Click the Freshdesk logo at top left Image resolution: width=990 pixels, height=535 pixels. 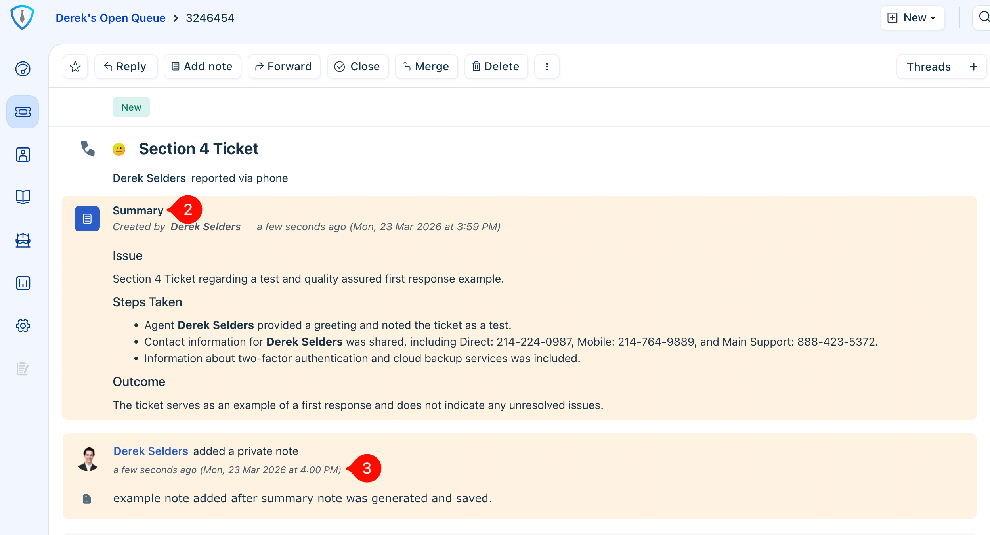tap(22, 17)
